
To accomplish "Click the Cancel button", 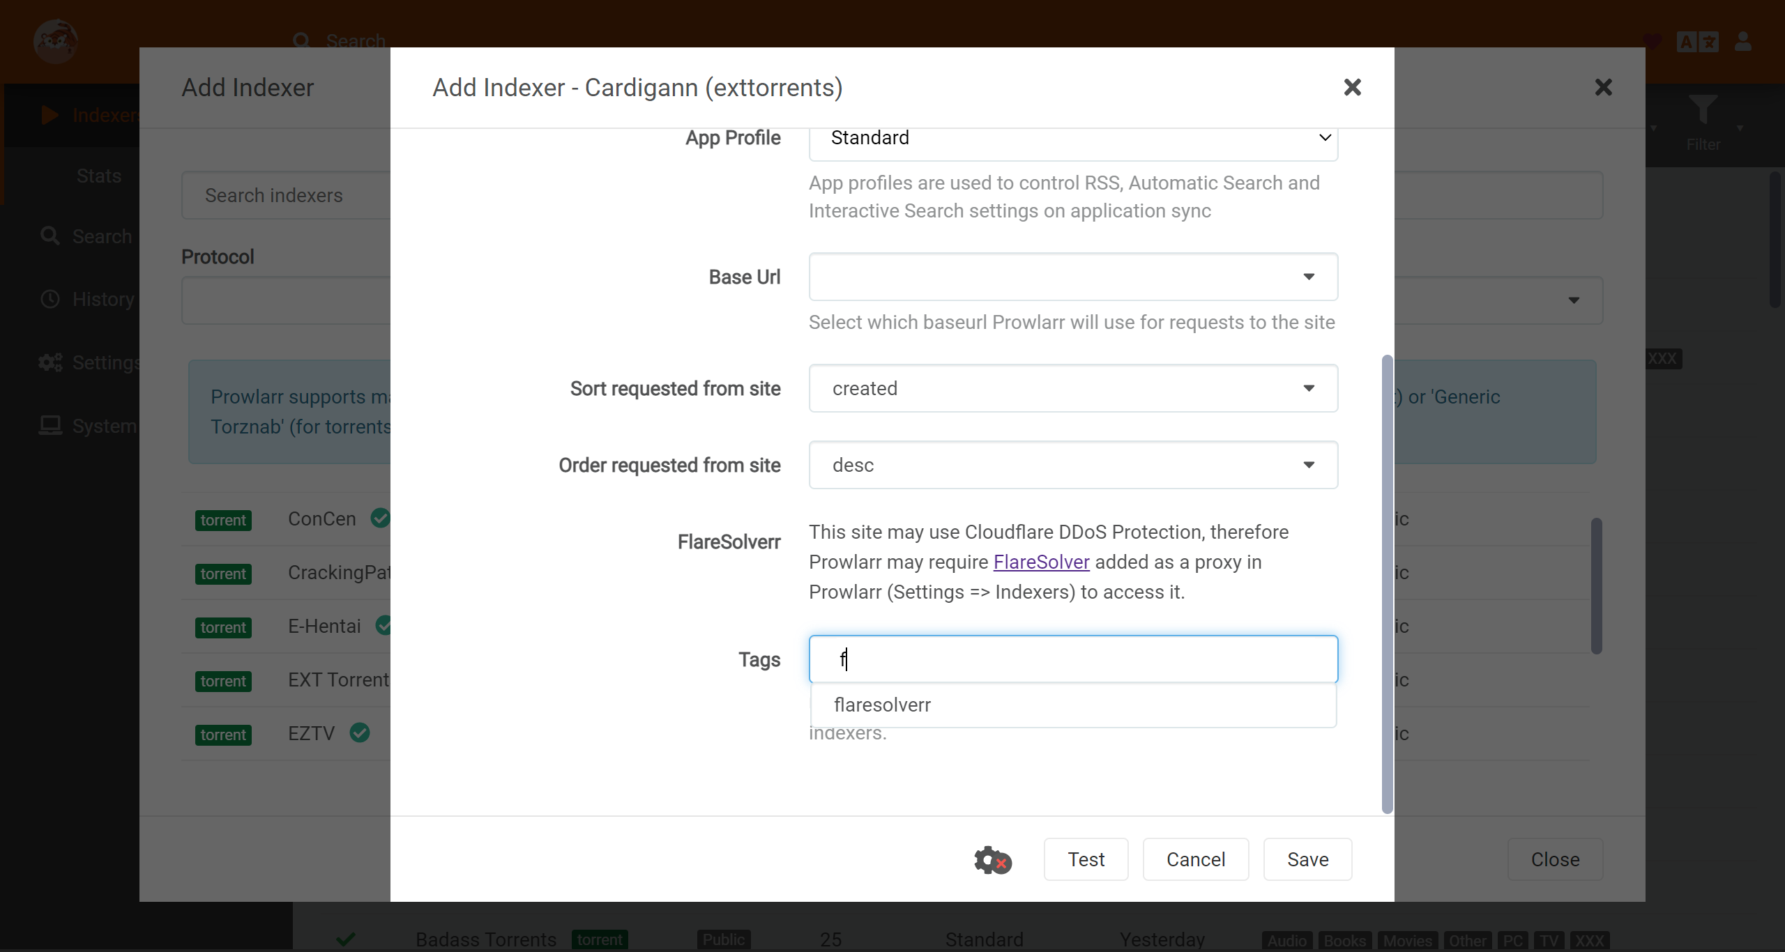I will coord(1195,859).
